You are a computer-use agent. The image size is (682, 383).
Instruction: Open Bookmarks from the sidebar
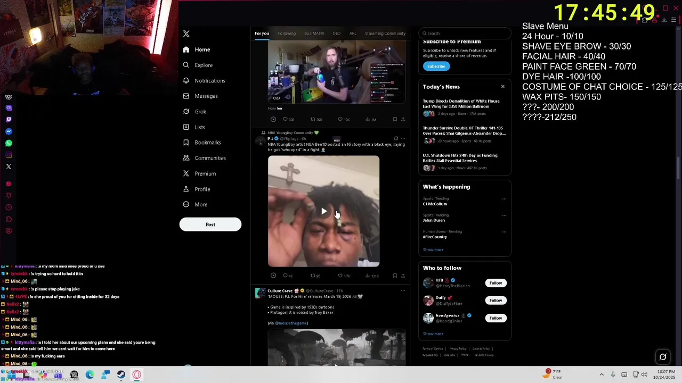pos(202,142)
